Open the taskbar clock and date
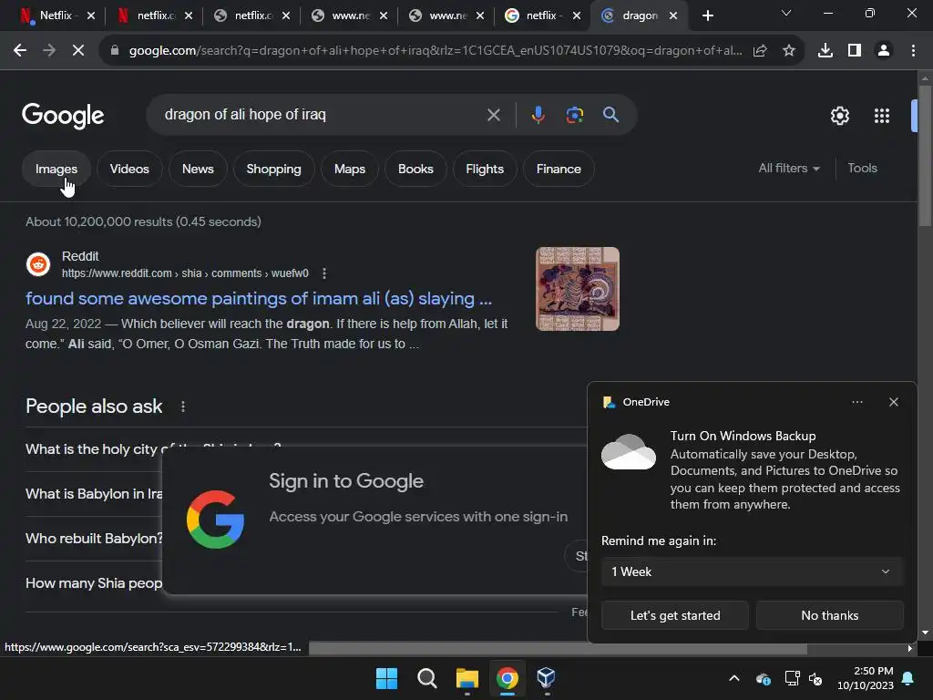 [866, 678]
